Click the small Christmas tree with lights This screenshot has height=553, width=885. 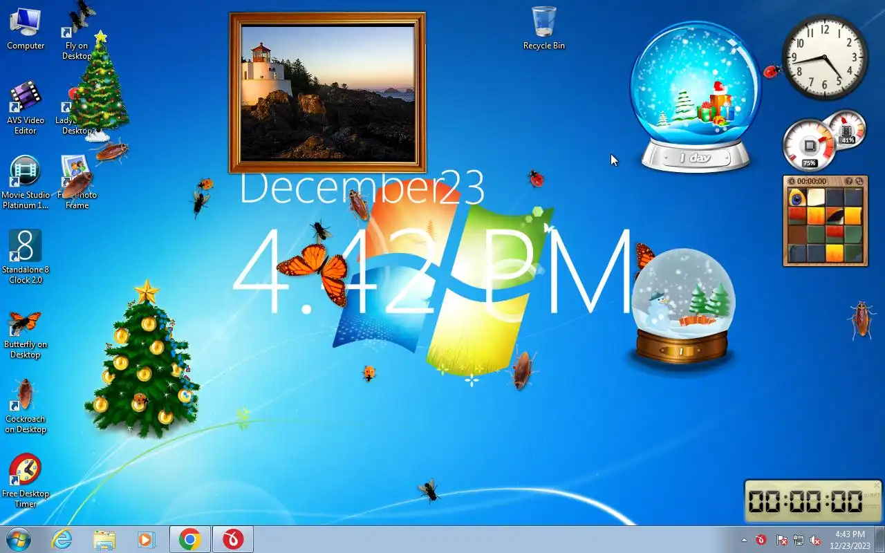click(100, 86)
